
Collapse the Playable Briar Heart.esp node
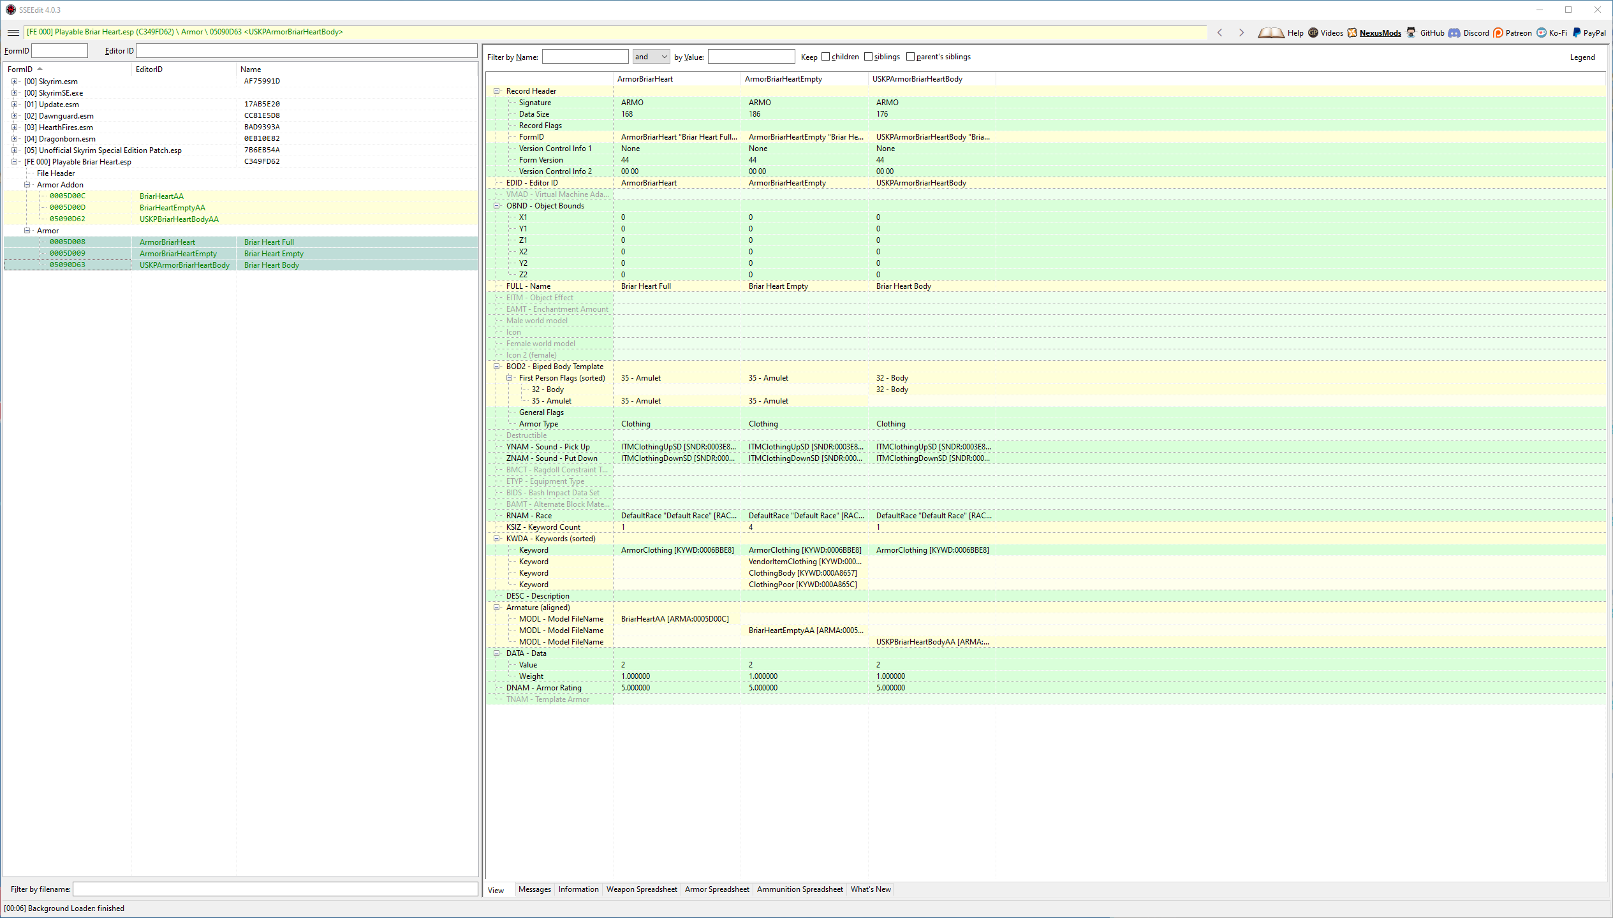coord(14,161)
